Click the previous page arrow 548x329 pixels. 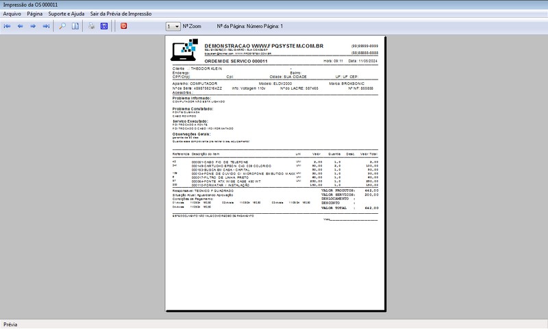click(x=21, y=26)
